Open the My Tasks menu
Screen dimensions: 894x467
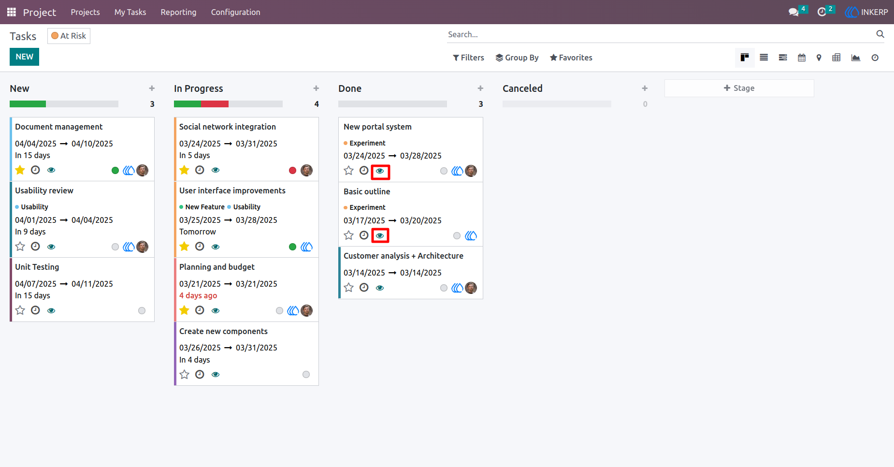[130, 12]
